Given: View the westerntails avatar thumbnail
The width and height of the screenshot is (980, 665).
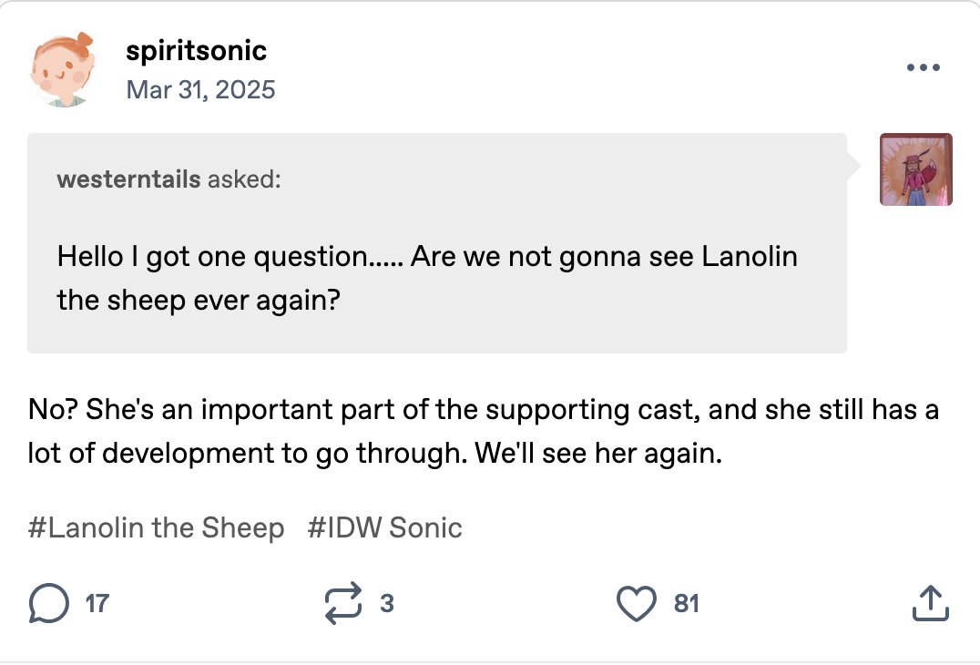Looking at the screenshot, I should [x=915, y=169].
